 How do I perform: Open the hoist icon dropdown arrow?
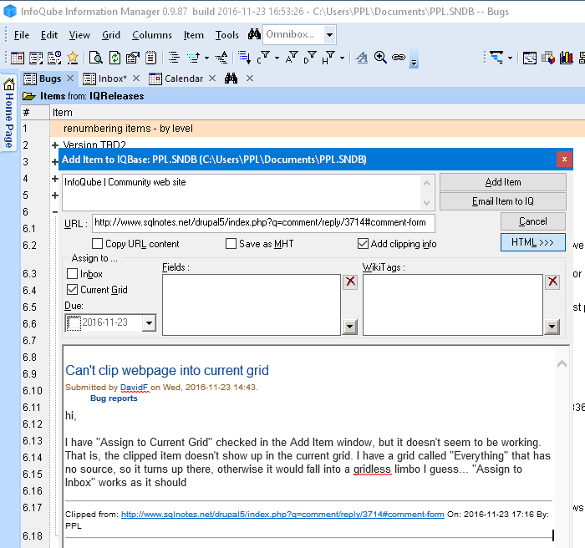click(206, 58)
